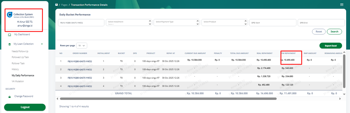This screenshot has width=350, height=113.
Task: Click the scrollbar right arrow
Action: click(x=340, y=98)
